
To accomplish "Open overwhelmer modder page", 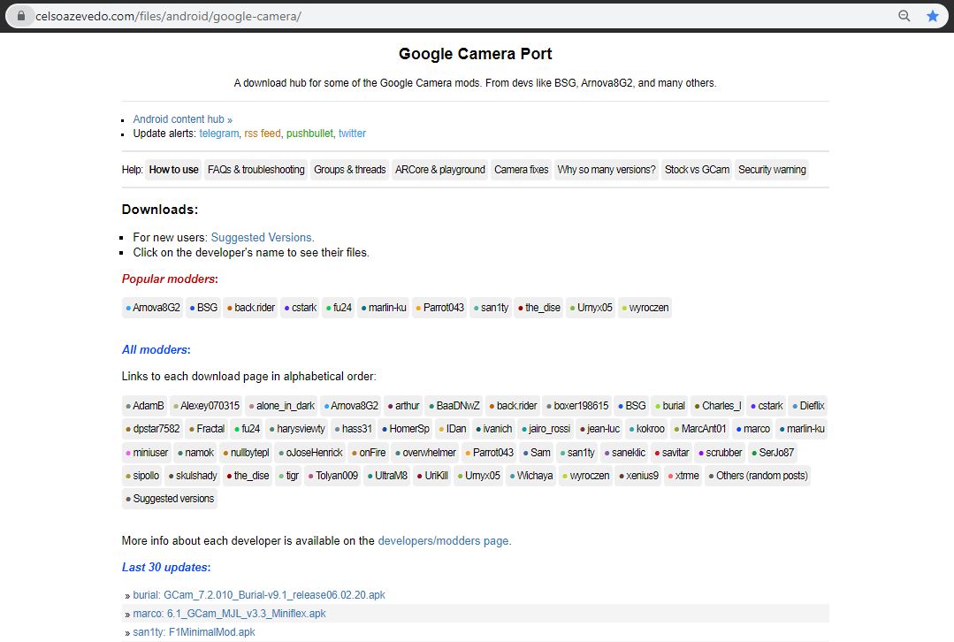I will (x=426, y=453).
